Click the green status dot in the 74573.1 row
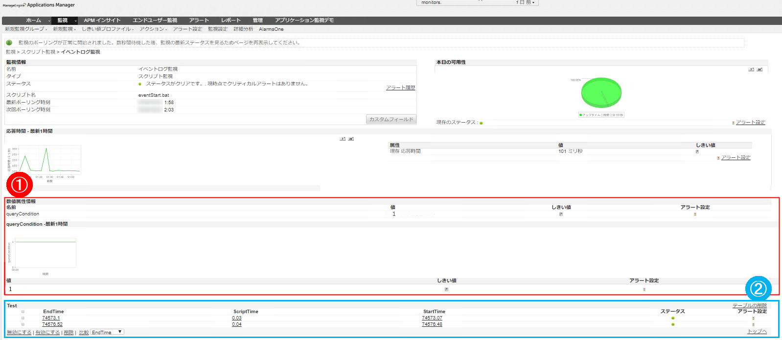This screenshot has height=340, width=782. pos(673,318)
